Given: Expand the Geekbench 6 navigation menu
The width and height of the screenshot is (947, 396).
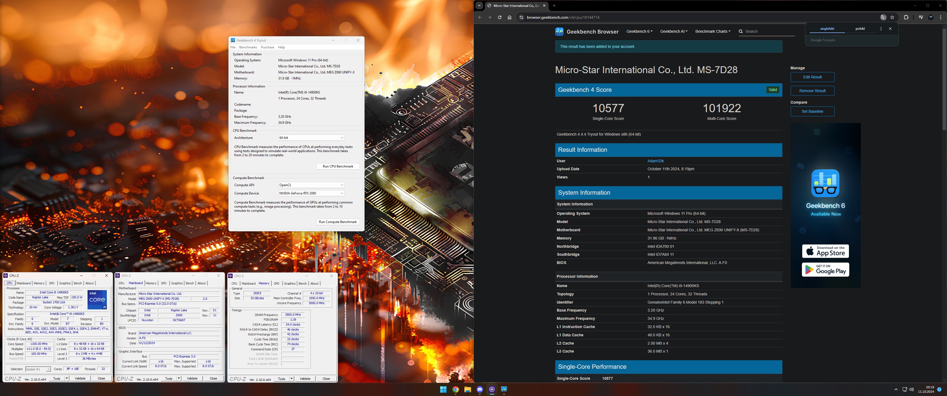Looking at the screenshot, I should click(x=639, y=32).
